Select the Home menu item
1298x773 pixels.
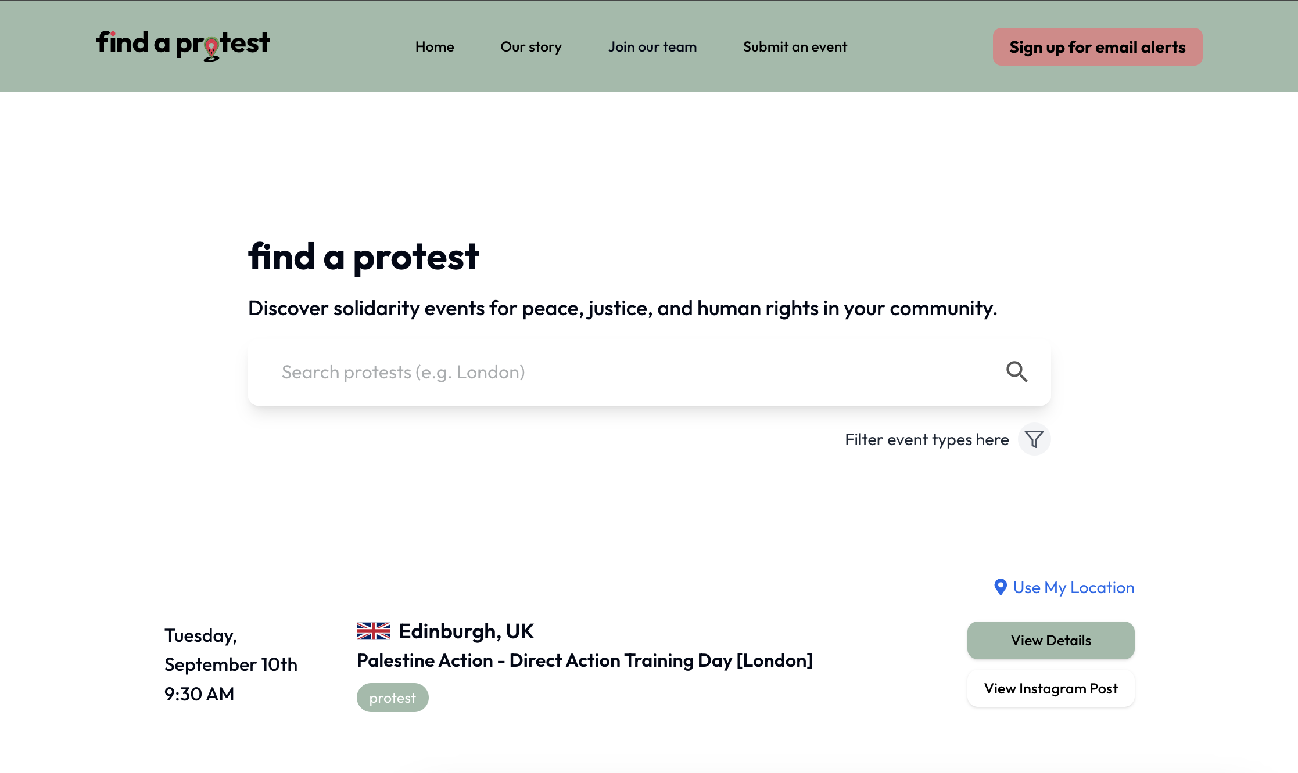pyautogui.click(x=435, y=46)
